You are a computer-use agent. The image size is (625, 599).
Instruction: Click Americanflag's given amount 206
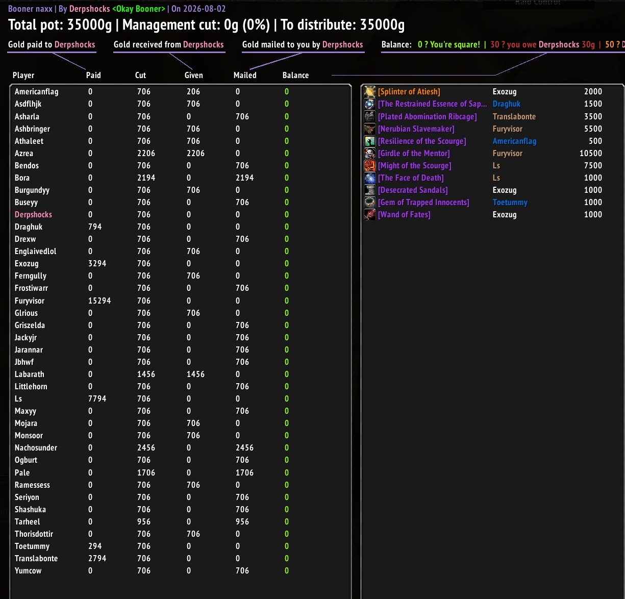pyautogui.click(x=193, y=92)
